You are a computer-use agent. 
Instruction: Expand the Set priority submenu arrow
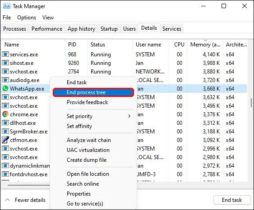129,116
